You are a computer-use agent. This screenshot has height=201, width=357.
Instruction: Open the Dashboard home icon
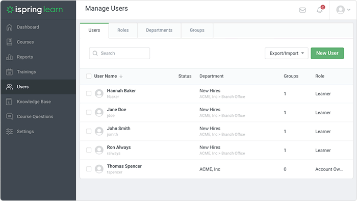coord(9,27)
